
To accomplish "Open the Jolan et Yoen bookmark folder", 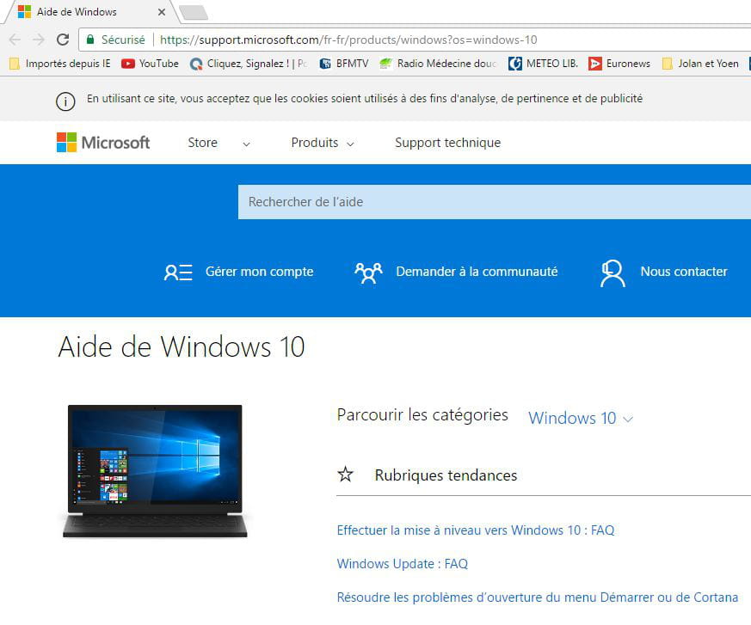I will 700,63.
